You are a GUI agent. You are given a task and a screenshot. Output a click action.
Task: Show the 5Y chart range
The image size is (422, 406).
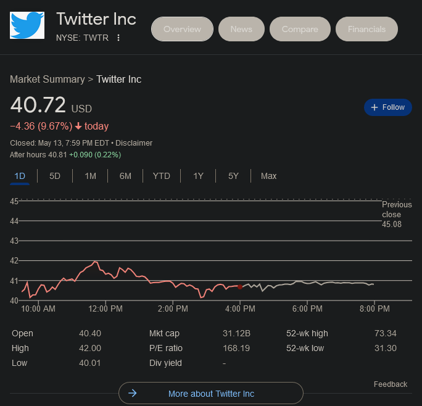233,176
